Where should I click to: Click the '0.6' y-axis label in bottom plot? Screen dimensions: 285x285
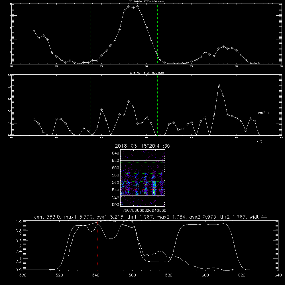(19, 241)
